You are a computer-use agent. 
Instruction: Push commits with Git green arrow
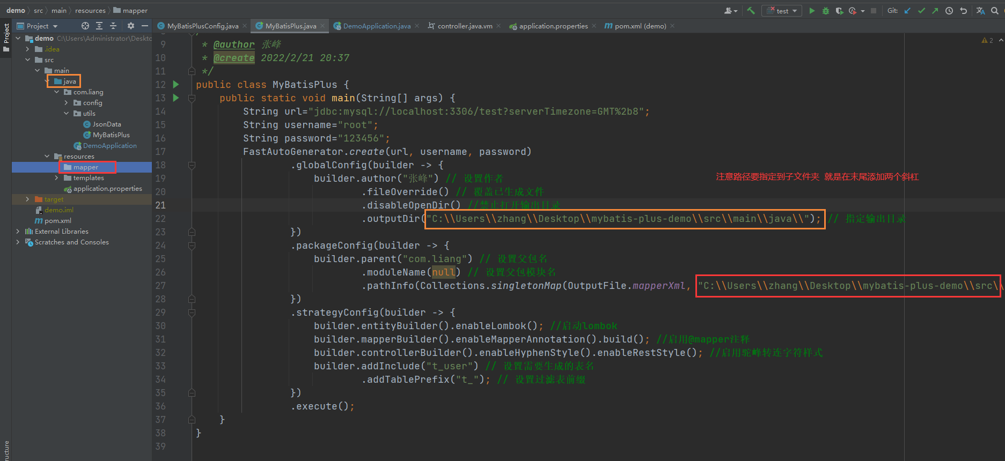tap(935, 11)
